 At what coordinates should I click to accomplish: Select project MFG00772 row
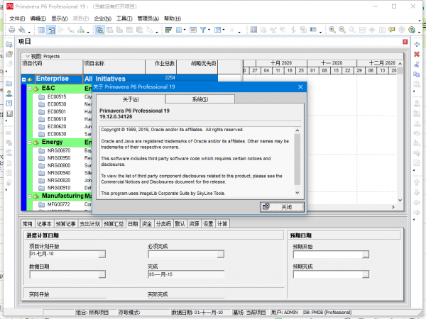(62, 204)
